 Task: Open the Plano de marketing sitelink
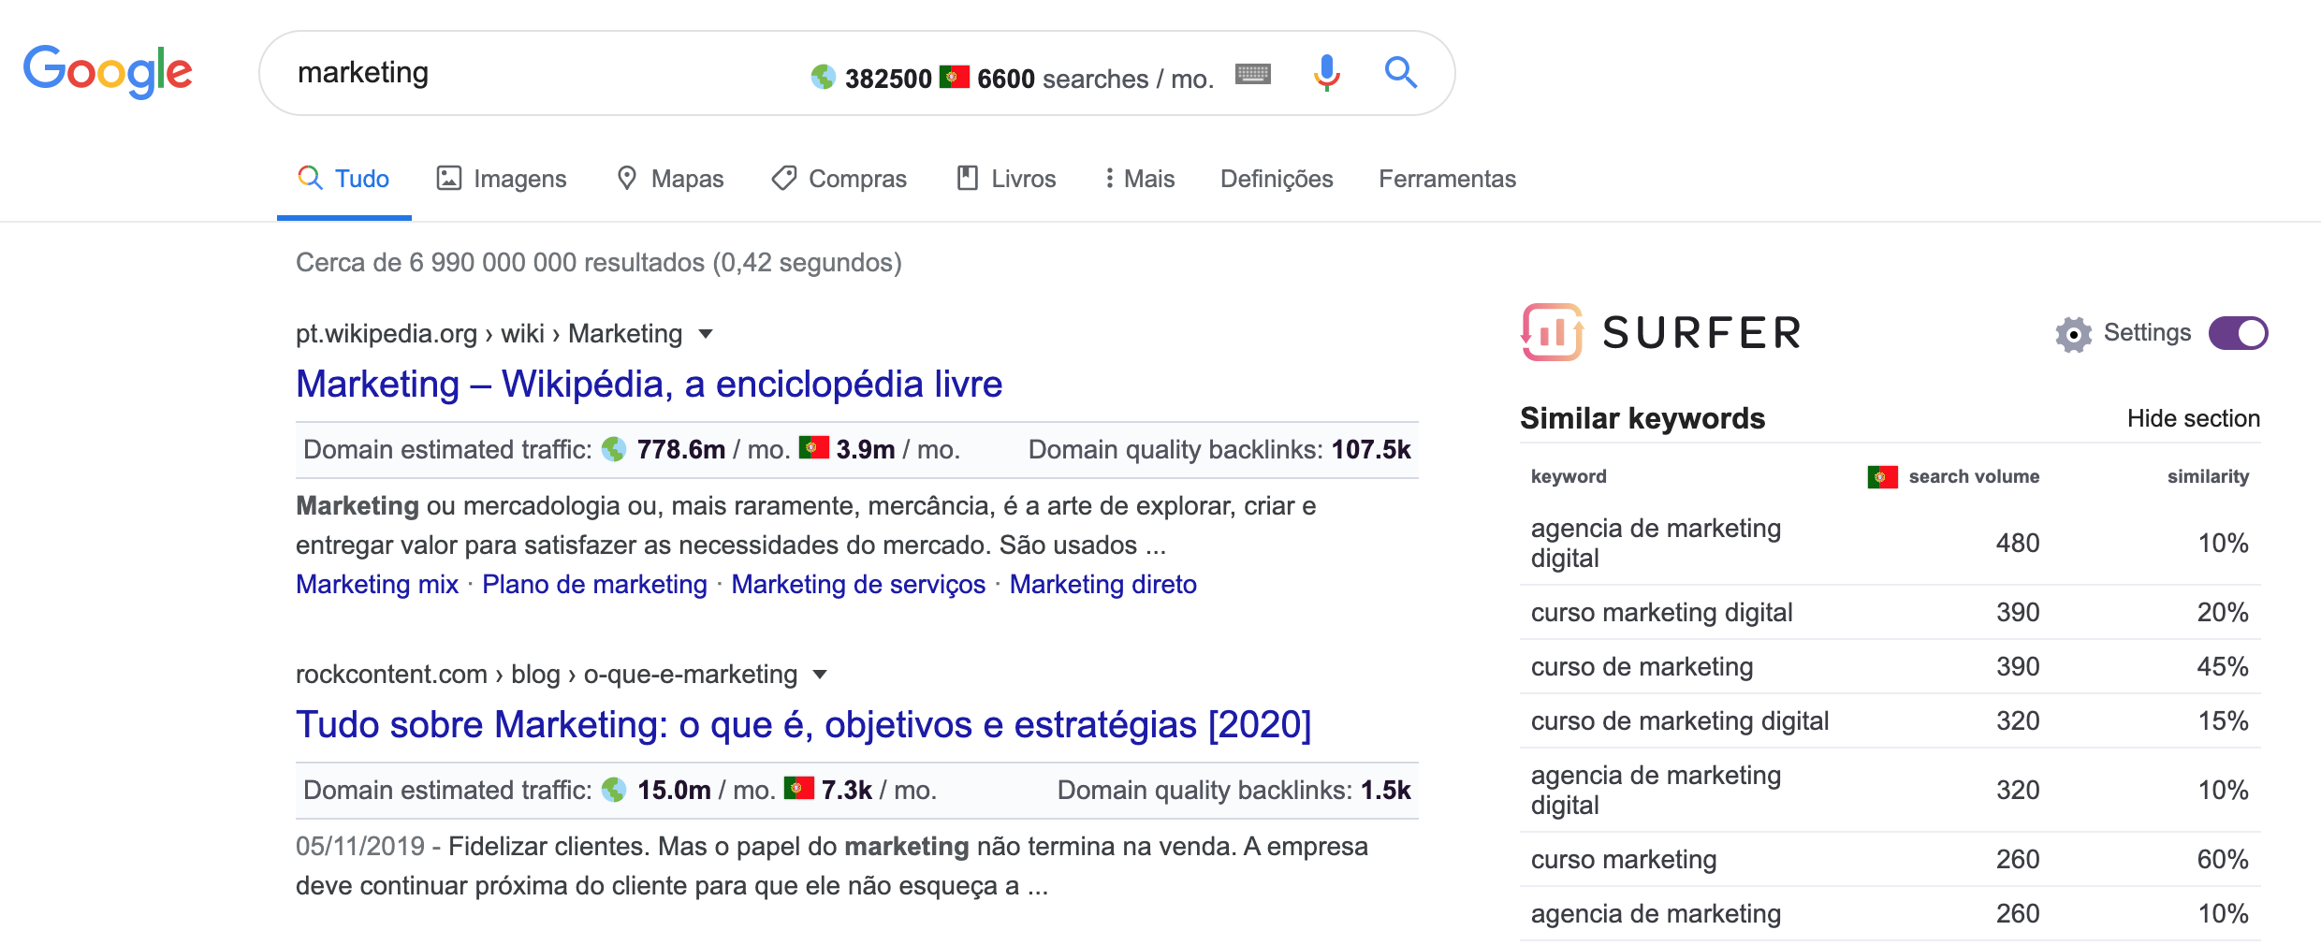point(594,585)
